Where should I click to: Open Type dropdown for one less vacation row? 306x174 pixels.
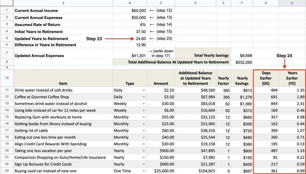click(144, 151)
